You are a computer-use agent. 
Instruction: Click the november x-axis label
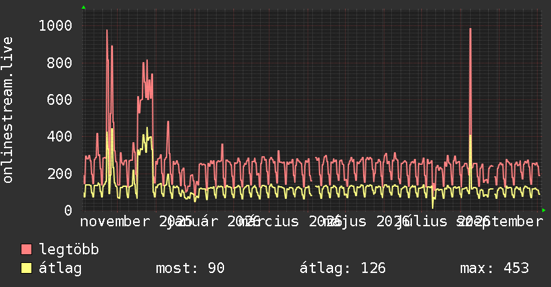coord(115,222)
